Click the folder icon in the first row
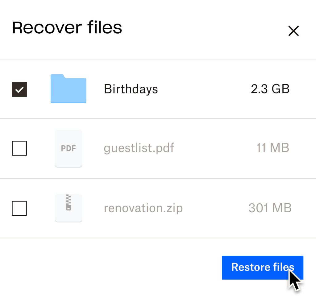The width and height of the screenshot is (316, 298). [x=69, y=89]
